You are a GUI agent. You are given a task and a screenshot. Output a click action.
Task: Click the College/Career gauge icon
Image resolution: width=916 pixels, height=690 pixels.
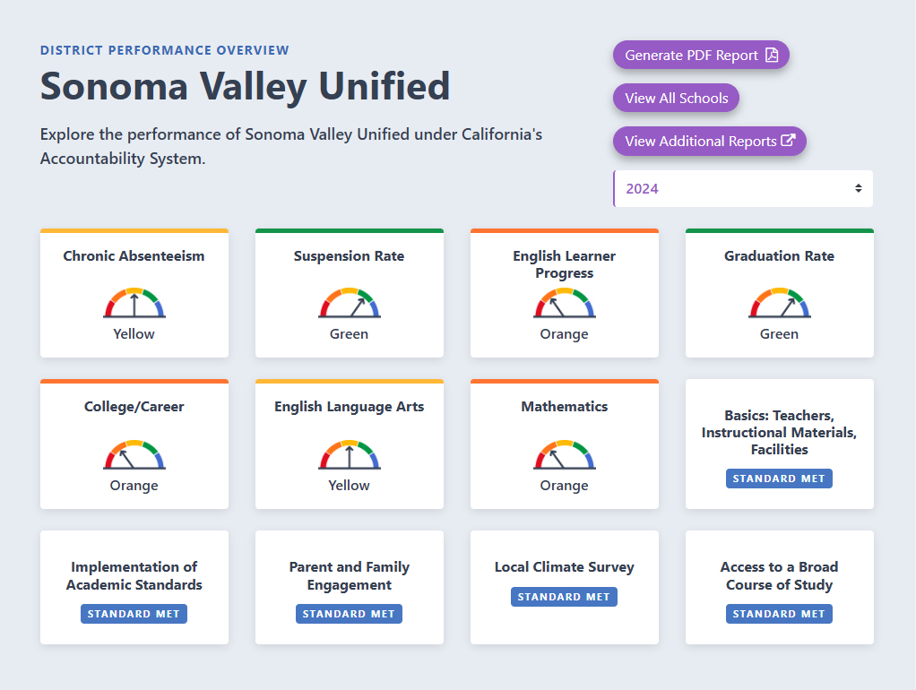pyautogui.click(x=134, y=454)
